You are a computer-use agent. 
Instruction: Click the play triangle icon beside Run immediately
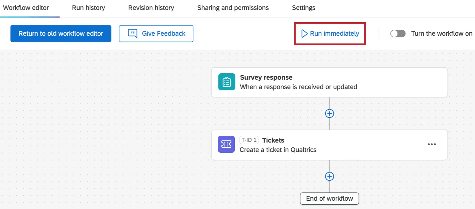pyautogui.click(x=304, y=34)
